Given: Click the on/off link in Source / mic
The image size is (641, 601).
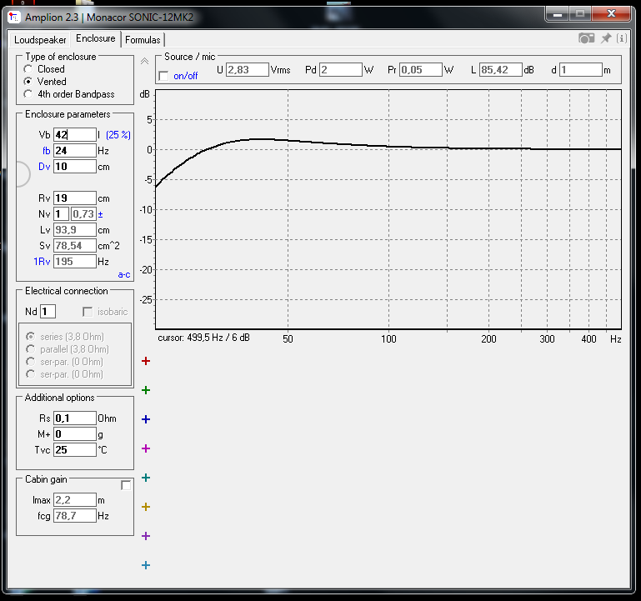Looking at the screenshot, I should pyautogui.click(x=186, y=76).
